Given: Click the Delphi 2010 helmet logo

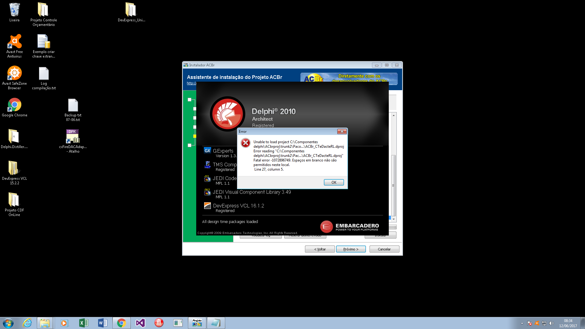Looking at the screenshot, I should pyautogui.click(x=227, y=114).
